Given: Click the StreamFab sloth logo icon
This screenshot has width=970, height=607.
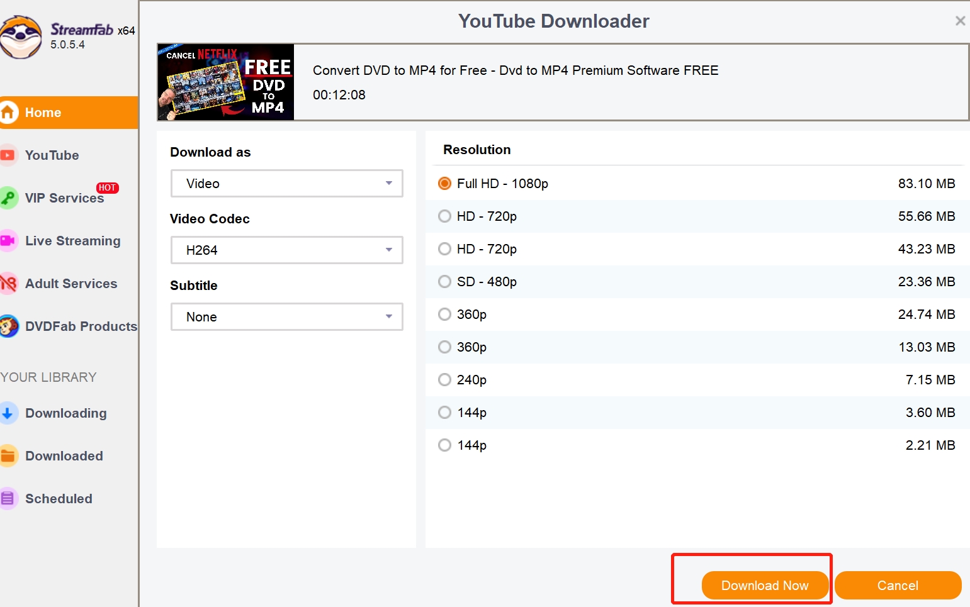Looking at the screenshot, I should 20,36.
